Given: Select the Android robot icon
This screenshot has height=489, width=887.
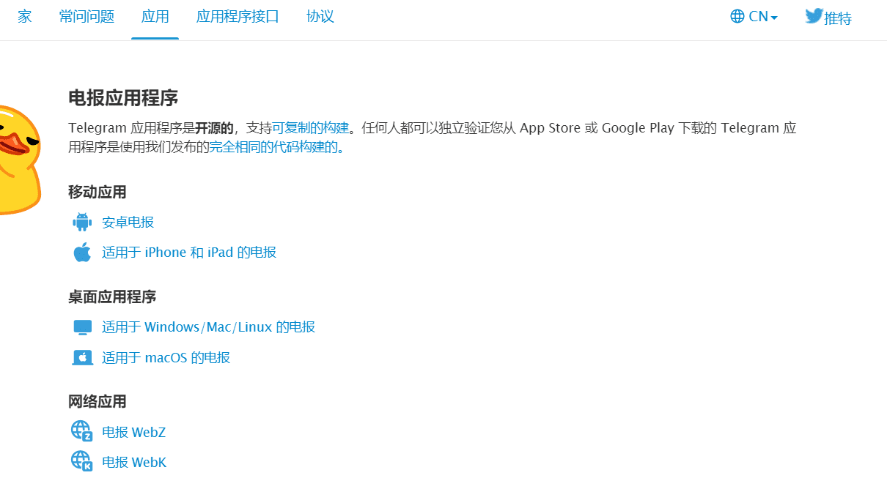Looking at the screenshot, I should tap(82, 221).
